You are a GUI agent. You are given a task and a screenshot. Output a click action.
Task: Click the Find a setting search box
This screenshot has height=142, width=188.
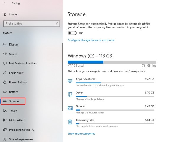(x=32, y=24)
